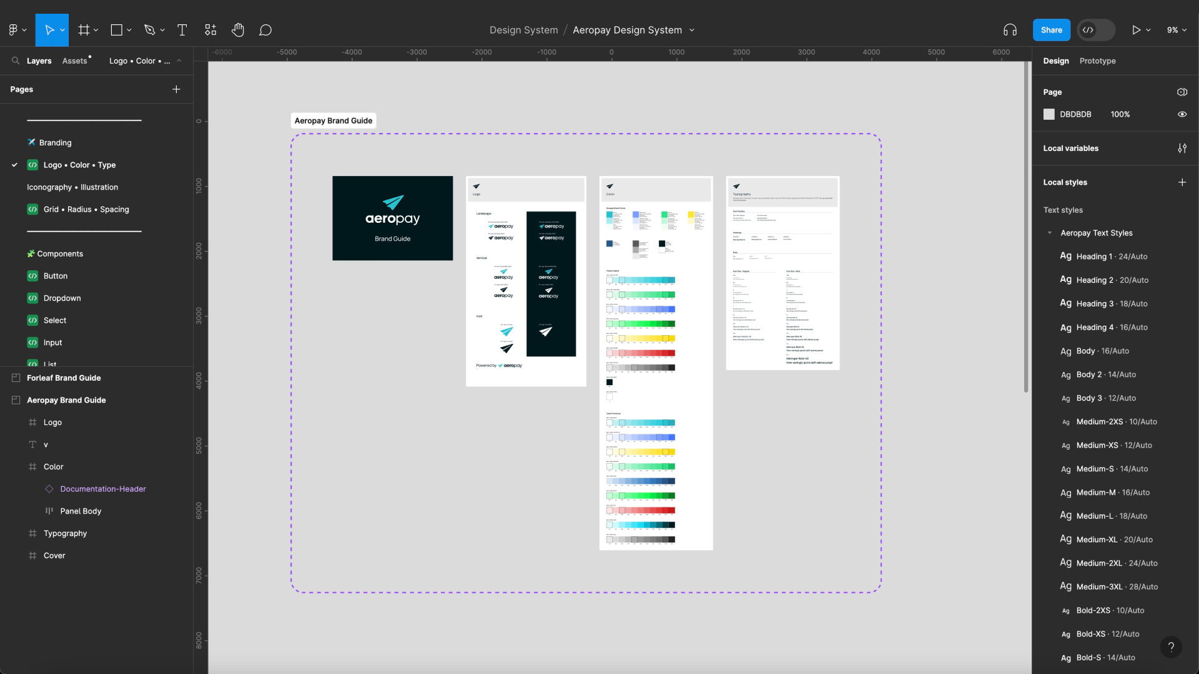This screenshot has height=674, width=1199.
Task: Click the DBDBDB page color swatch
Action: coord(1049,114)
